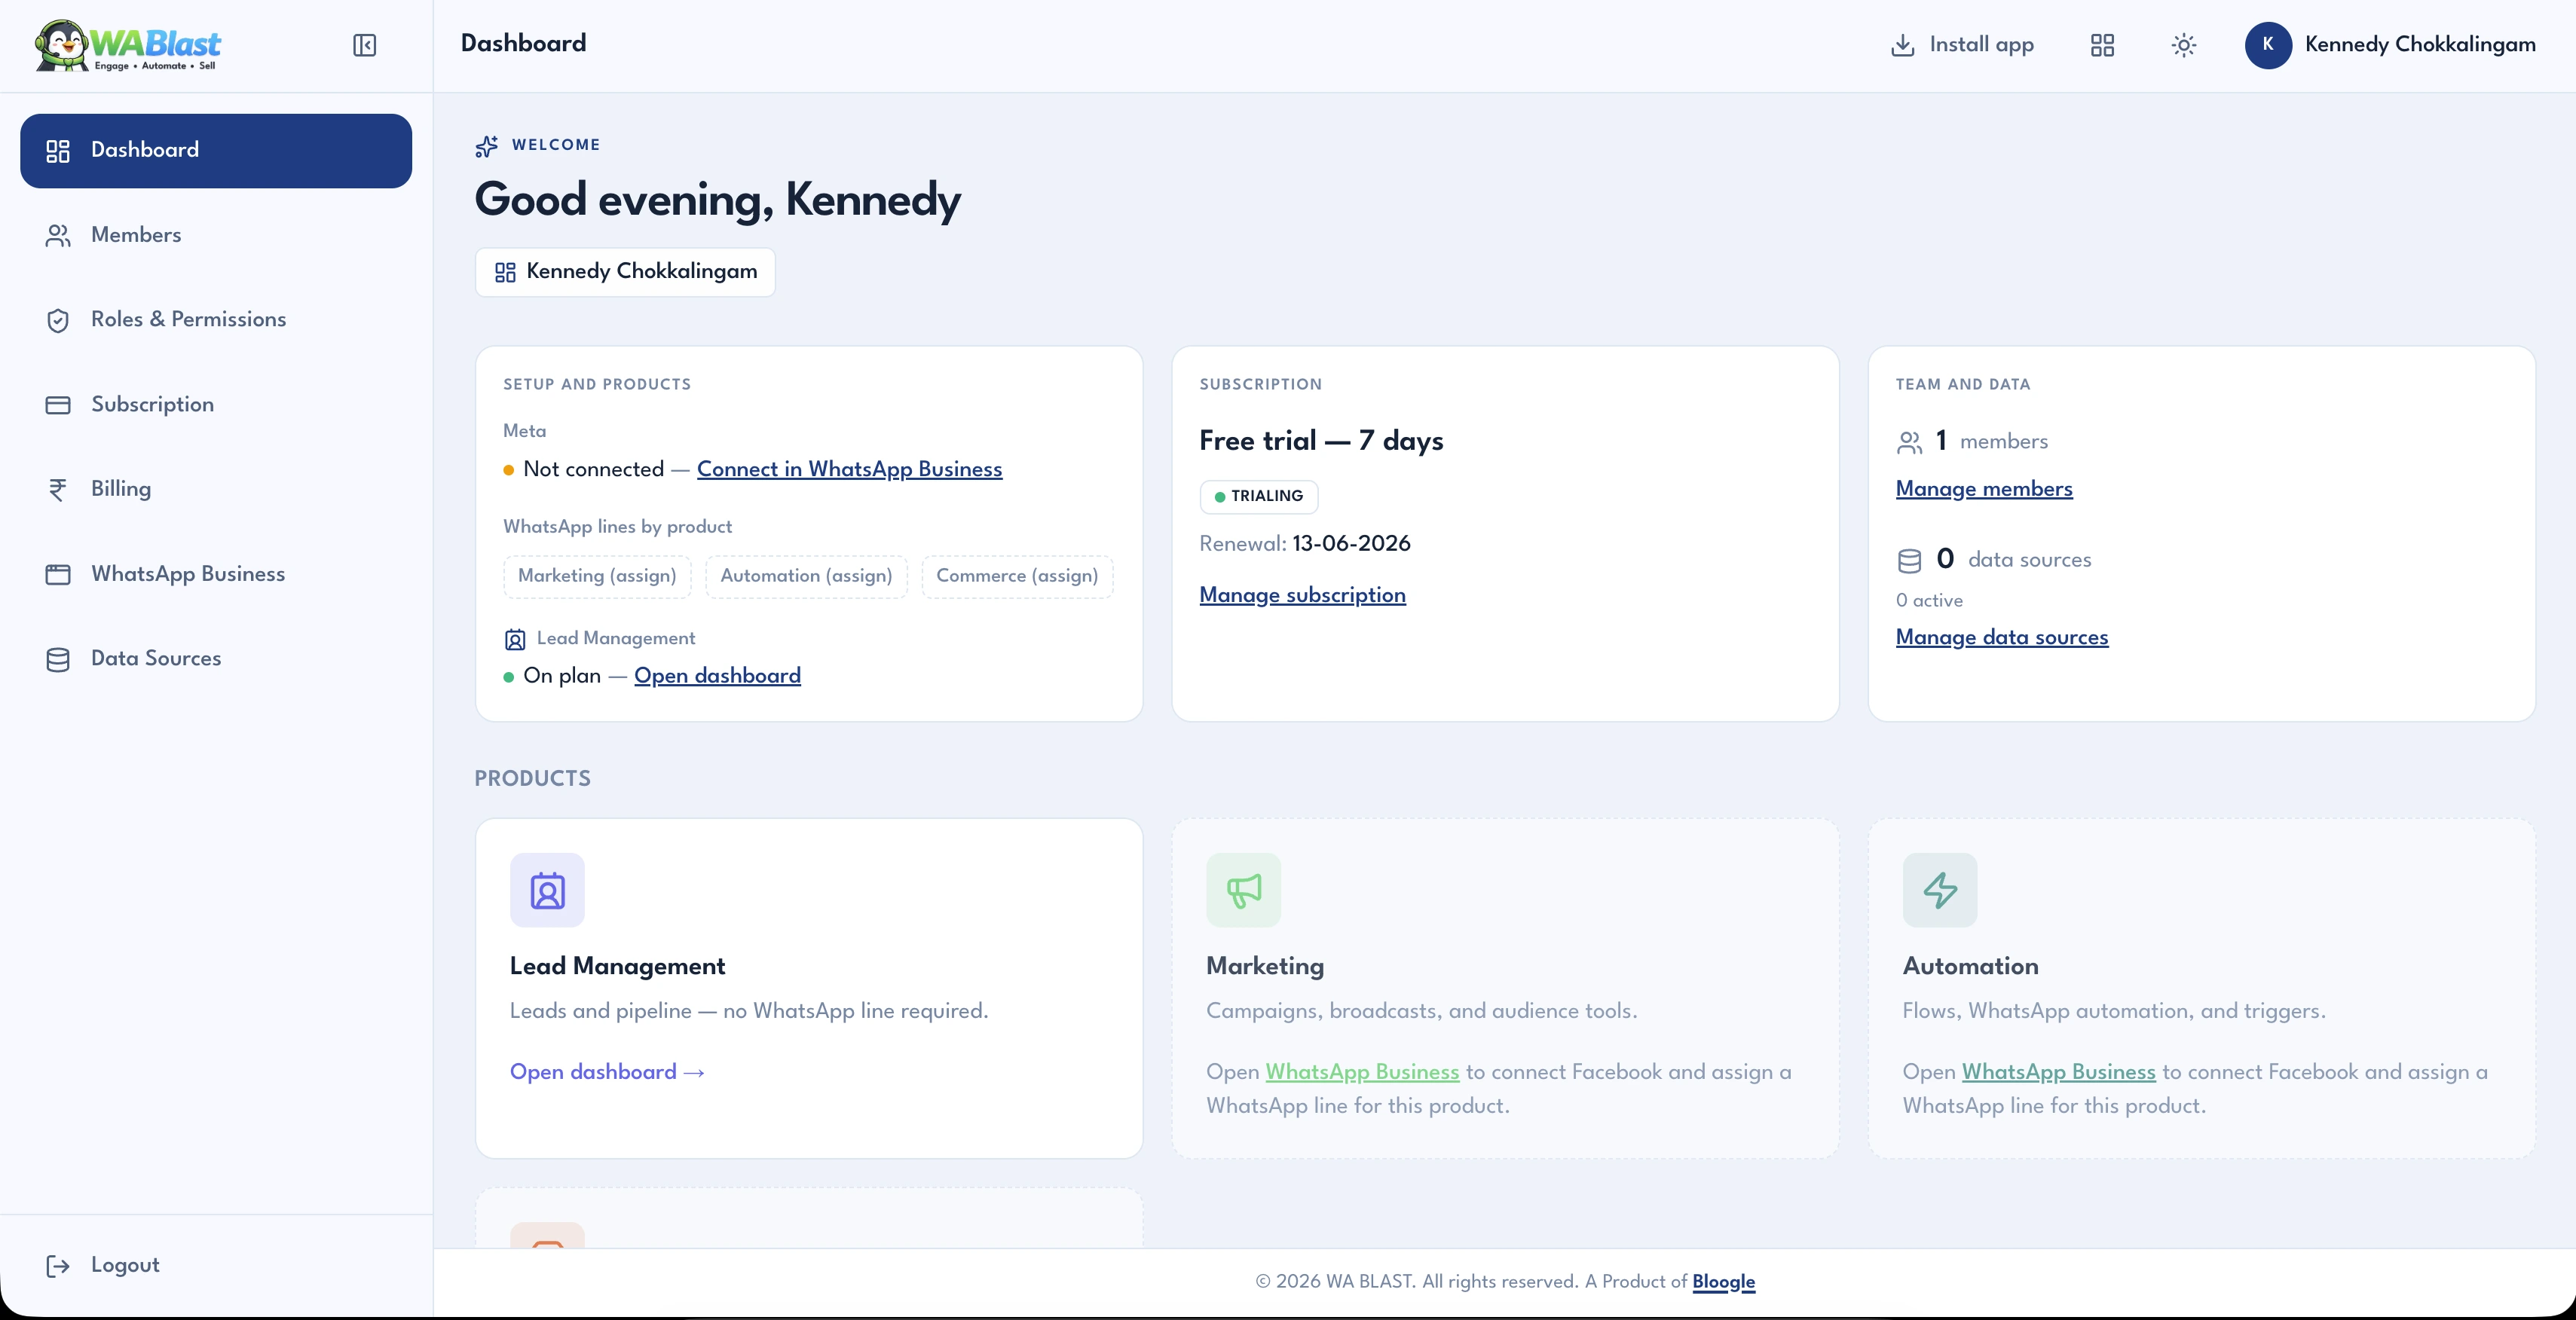Click the Lead Management product card title
The image size is (2576, 1320).
pos(617,966)
